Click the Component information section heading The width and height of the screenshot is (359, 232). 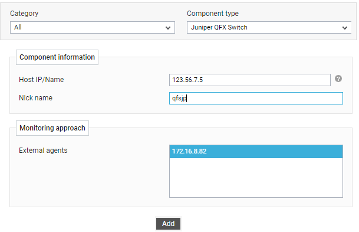click(57, 57)
